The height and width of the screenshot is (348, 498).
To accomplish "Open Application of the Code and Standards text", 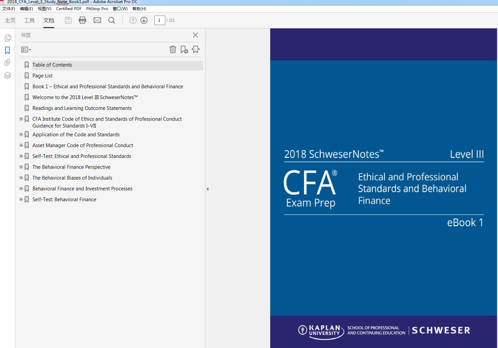I will coord(76,135).
